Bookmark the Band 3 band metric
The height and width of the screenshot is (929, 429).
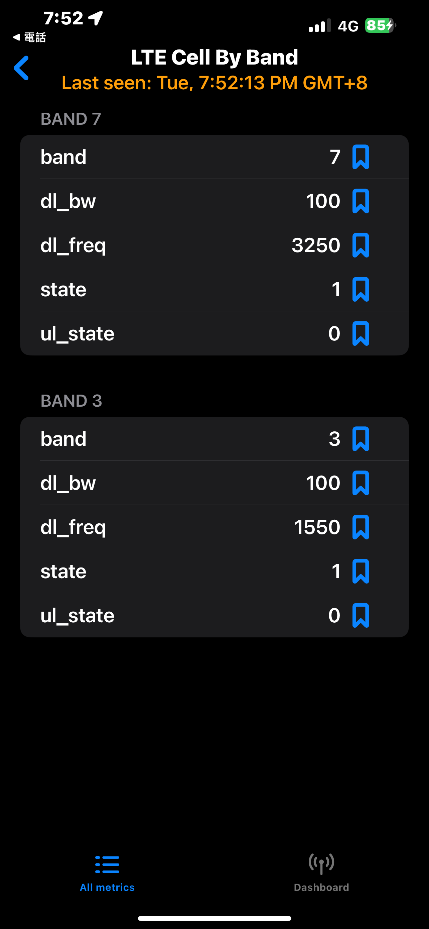pyautogui.click(x=361, y=439)
